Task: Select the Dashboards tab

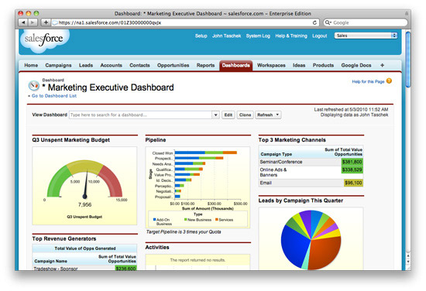Action: (x=235, y=66)
